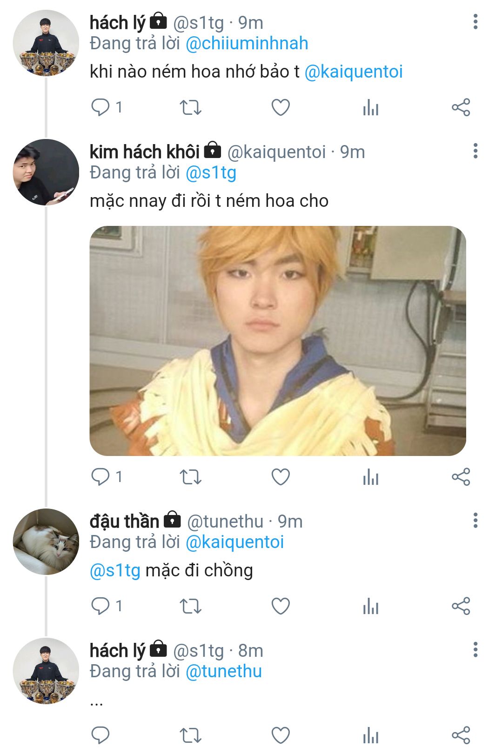Reply to the first hách lý tweet
Image resolution: width=502 pixels, height=753 pixels.
tap(100, 107)
